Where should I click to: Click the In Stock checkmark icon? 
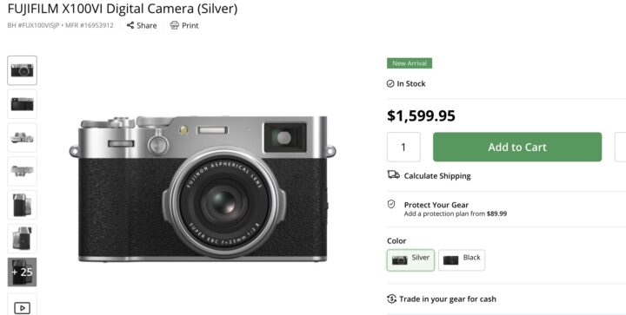pyautogui.click(x=390, y=83)
